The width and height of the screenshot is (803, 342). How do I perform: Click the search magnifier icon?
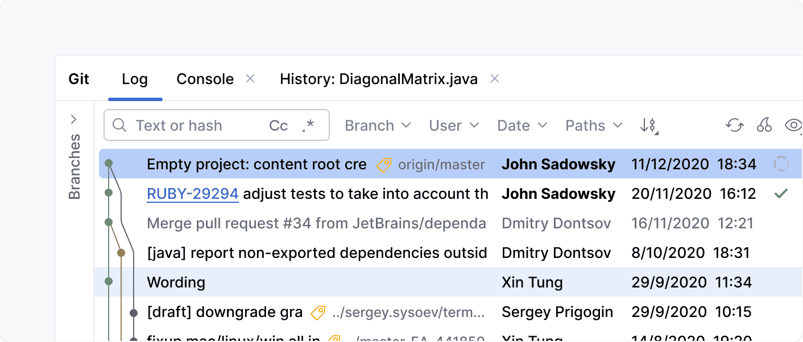click(x=119, y=126)
